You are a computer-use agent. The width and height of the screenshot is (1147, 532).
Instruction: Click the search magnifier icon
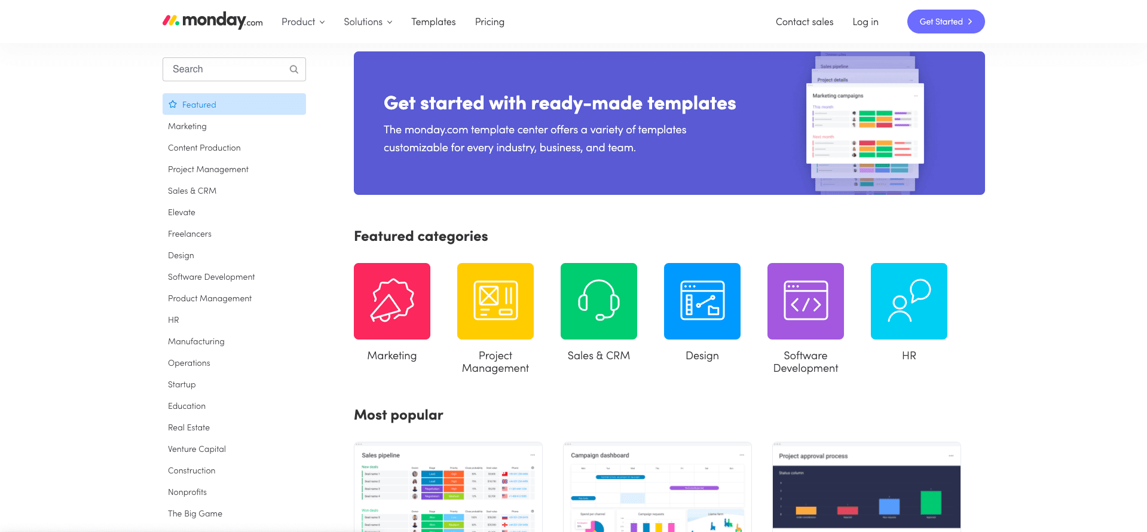click(294, 69)
